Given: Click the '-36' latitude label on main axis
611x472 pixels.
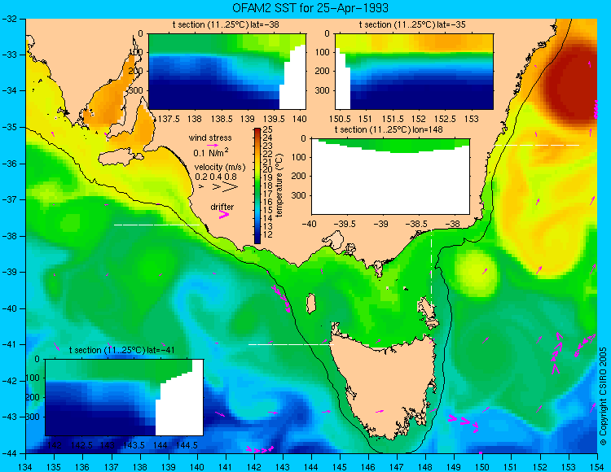Looking at the screenshot, I should 11,164.
